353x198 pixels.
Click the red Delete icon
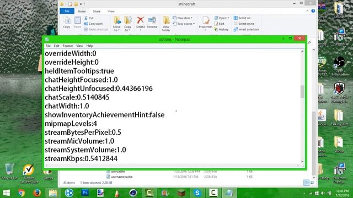coord(141,20)
